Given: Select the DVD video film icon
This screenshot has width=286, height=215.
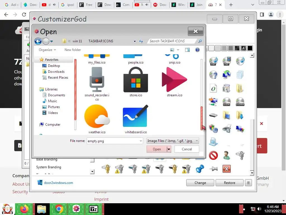Looking at the screenshot, I should 227,61.
